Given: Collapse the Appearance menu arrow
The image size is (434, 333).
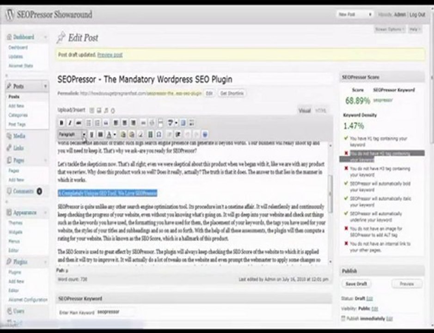Looking at the screenshot, I should click(45, 213).
